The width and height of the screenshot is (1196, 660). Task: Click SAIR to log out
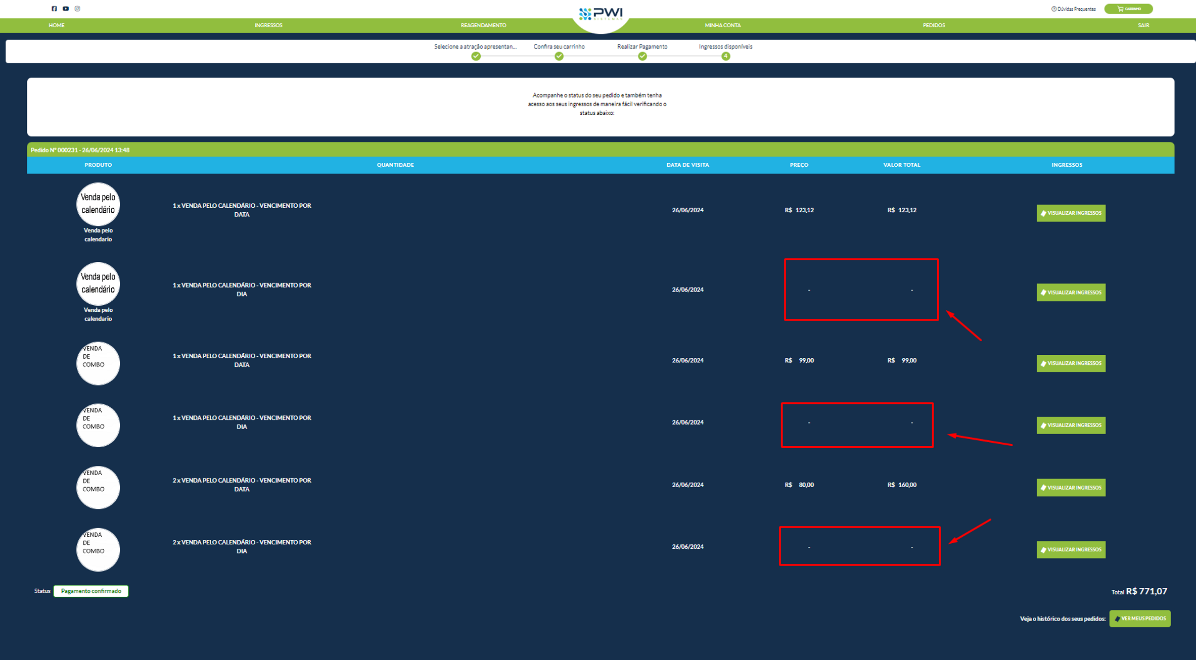tap(1143, 25)
